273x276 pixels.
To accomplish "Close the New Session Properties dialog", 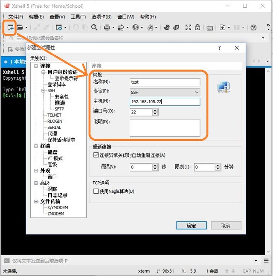I will pyautogui.click(x=237, y=48).
